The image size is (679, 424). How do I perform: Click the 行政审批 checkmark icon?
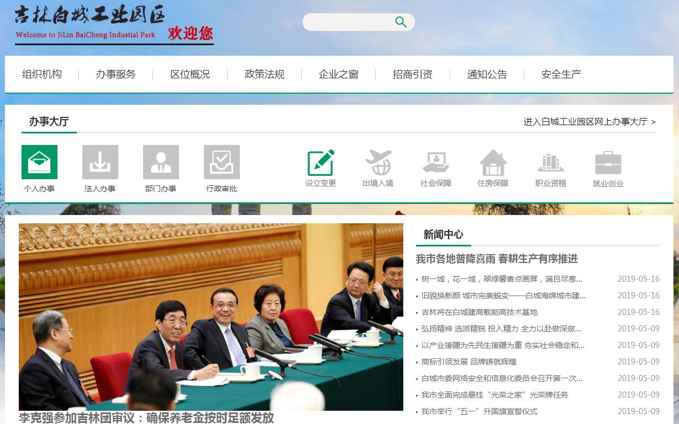(222, 162)
